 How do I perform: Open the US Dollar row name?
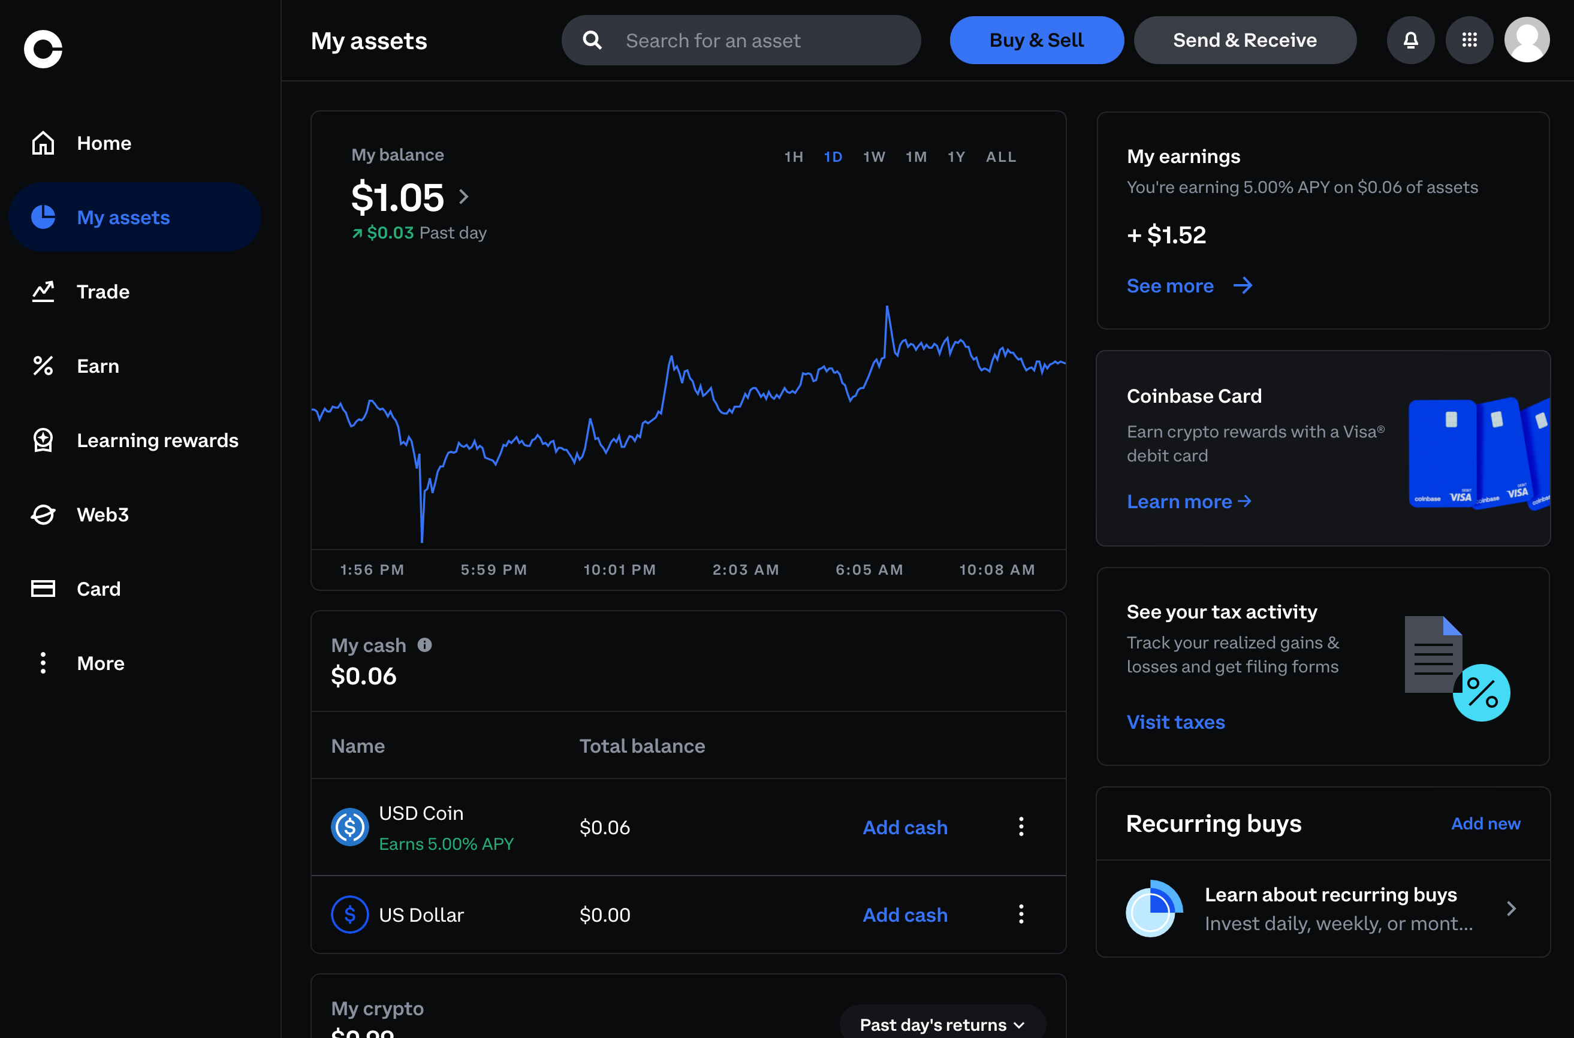click(421, 915)
